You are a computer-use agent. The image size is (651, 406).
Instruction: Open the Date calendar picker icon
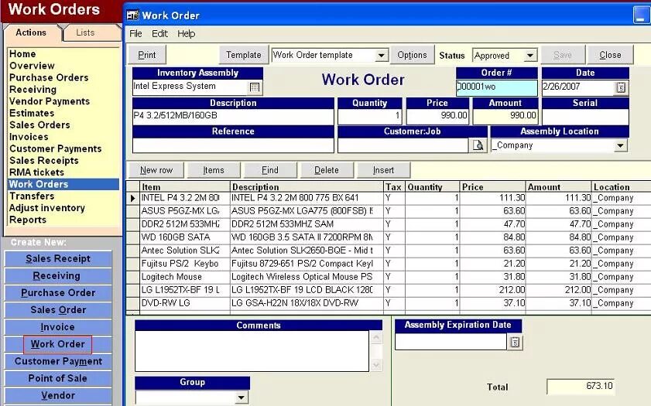(621, 87)
